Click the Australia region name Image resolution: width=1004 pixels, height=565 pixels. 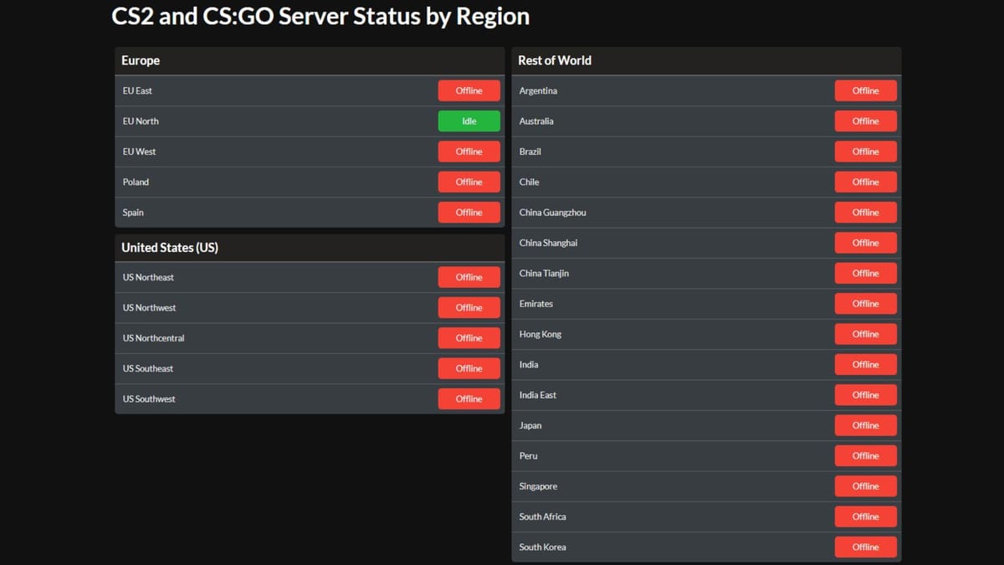(x=536, y=121)
